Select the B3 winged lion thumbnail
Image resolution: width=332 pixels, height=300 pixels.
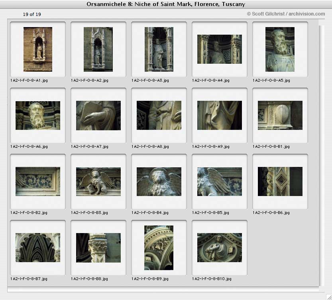98,182
